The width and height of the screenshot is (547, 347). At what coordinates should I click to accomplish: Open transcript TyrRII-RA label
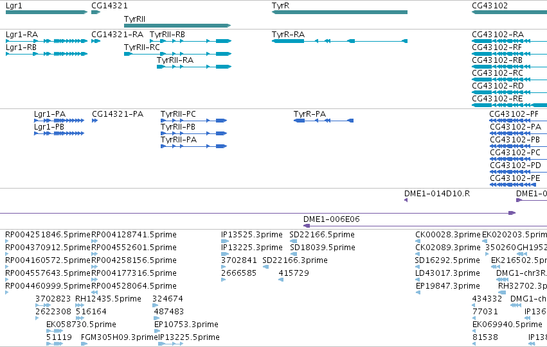(x=175, y=60)
